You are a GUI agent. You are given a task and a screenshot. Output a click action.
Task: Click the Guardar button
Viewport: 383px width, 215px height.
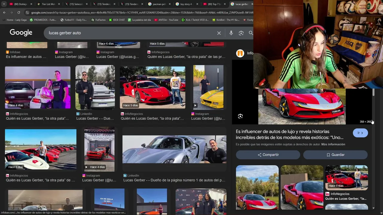(x=335, y=155)
